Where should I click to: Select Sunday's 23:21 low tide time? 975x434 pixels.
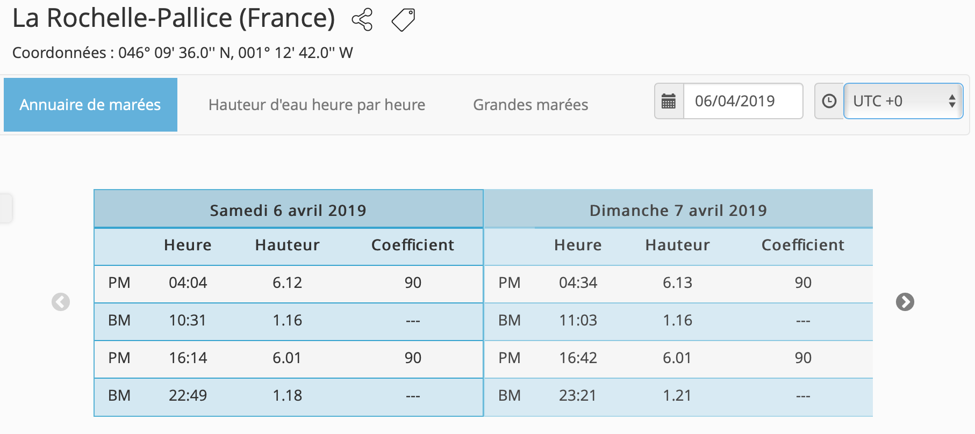(x=578, y=395)
